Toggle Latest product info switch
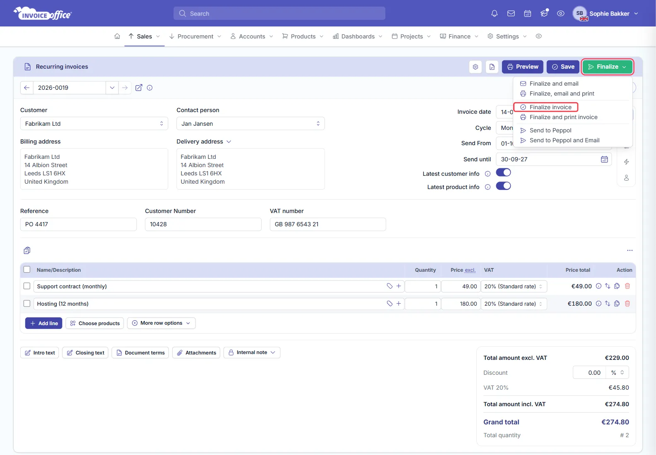656x455 pixels. point(503,186)
